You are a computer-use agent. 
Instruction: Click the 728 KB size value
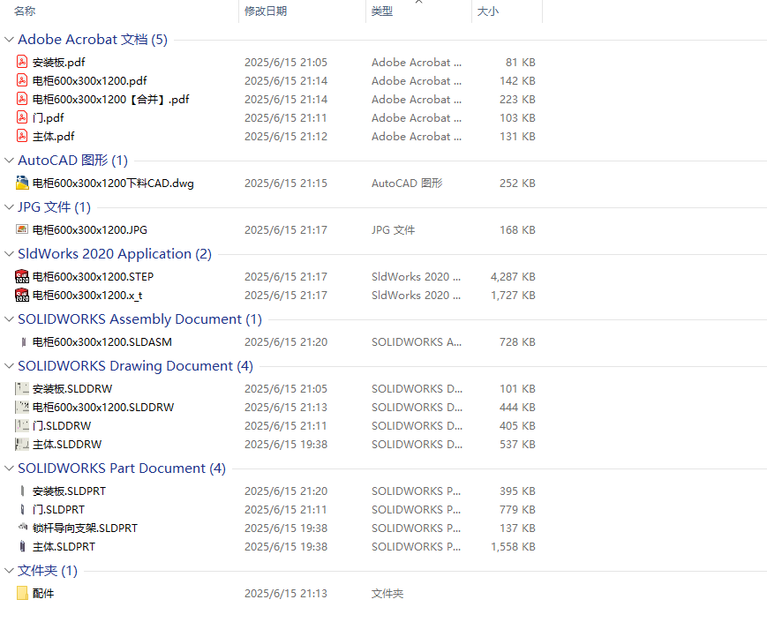coord(517,341)
